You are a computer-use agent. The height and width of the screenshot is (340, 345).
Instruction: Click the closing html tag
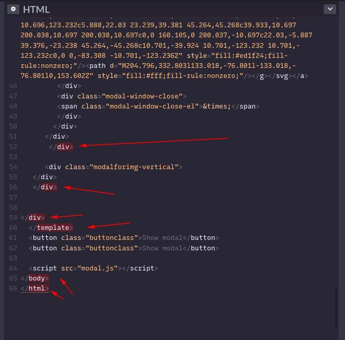[35, 288]
